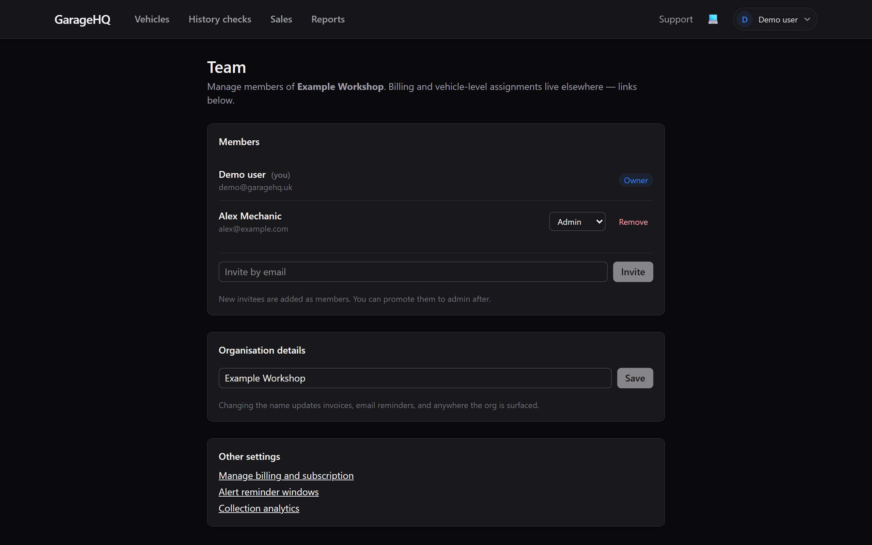Click the alex@example.com email
The width and height of the screenshot is (872, 545).
click(253, 229)
